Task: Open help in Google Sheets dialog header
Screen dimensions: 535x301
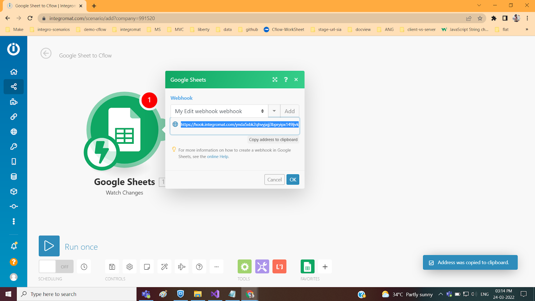Action: tap(286, 80)
